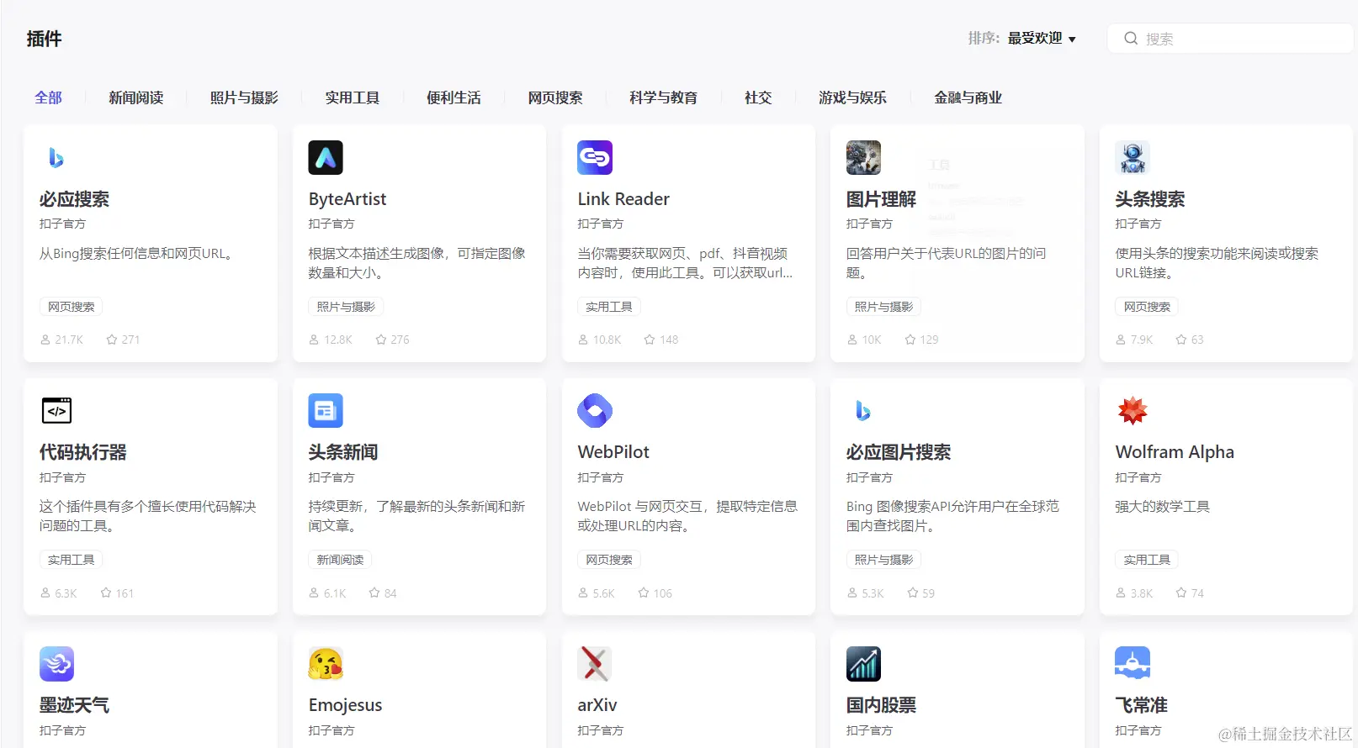Click the star icon on 头条搜索 card
Viewport: 1358px width, 748px height.
pos(1181,340)
